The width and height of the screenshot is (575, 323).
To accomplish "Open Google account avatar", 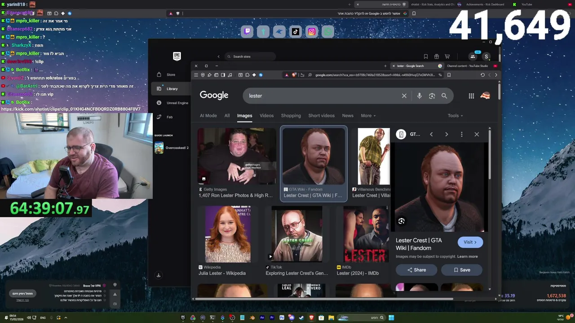I will click(x=485, y=96).
